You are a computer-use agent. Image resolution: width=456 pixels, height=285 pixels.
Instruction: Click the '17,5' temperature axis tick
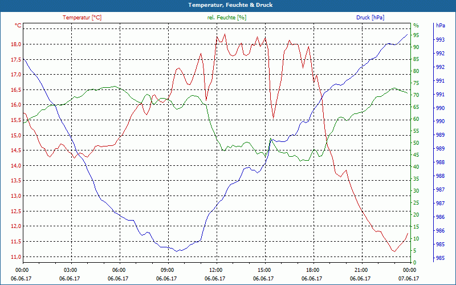tap(16, 59)
